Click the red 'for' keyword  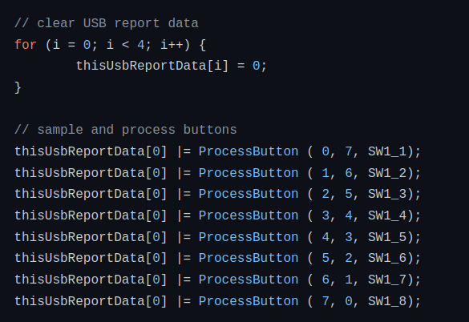(26, 45)
